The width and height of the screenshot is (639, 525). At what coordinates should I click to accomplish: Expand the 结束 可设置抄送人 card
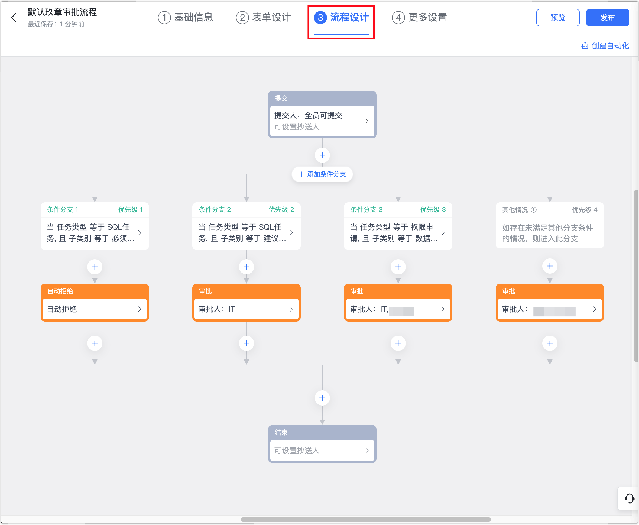coord(322,451)
